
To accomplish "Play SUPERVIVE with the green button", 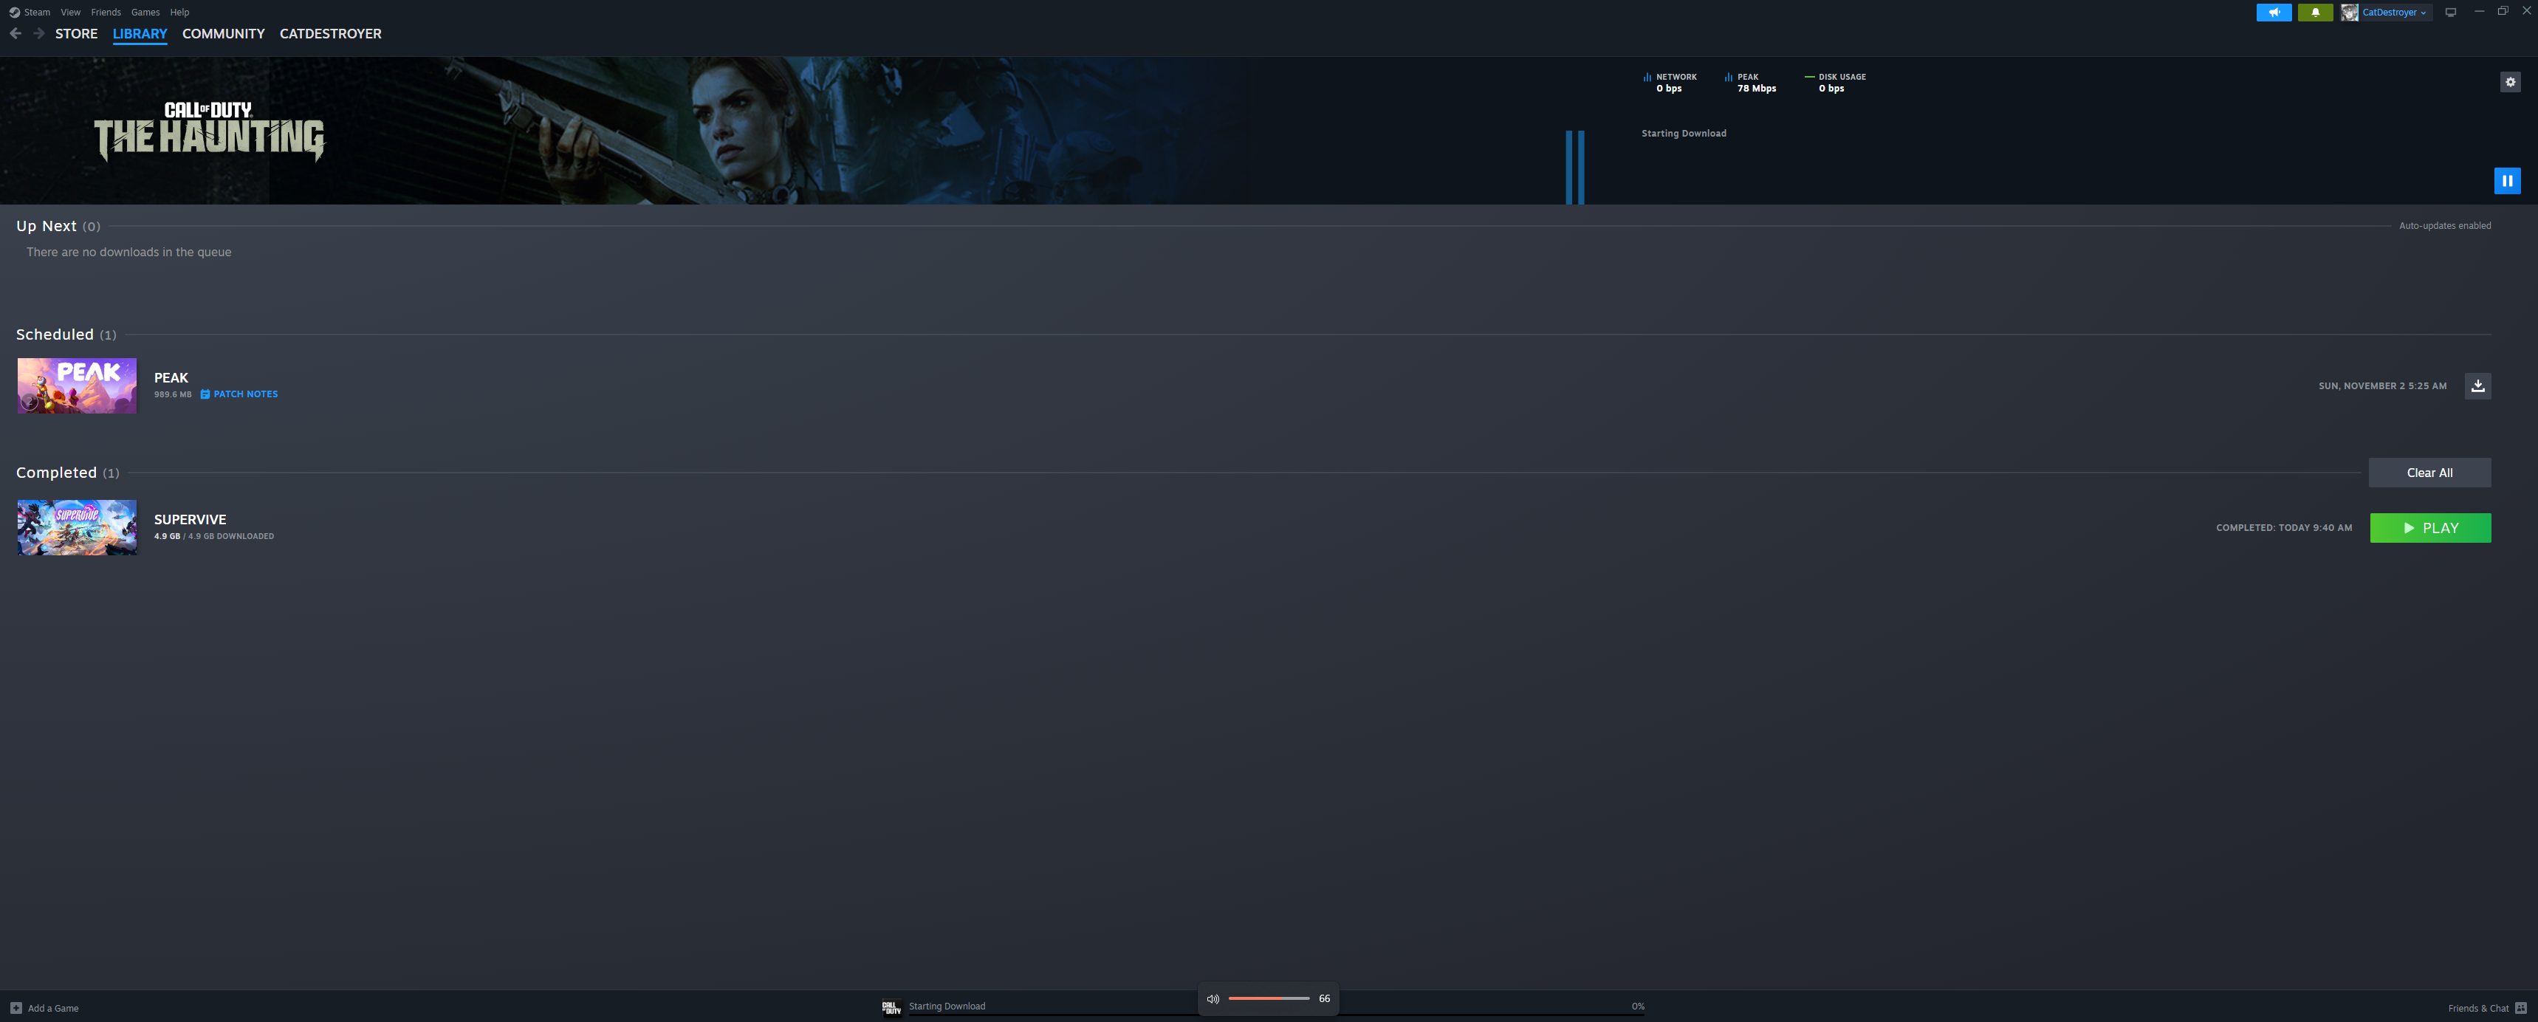I will (2429, 527).
